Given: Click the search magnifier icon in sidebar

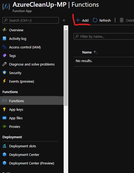Looking at the screenshot, I should [x=6, y=20].
